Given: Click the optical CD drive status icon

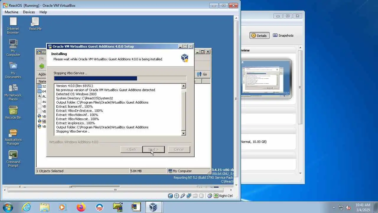Looking at the screenshot, I should [177, 196].
